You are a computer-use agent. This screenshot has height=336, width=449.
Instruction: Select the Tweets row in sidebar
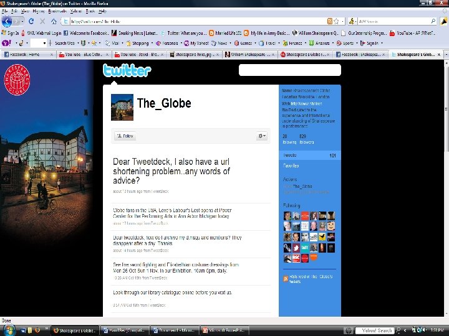(310, 156)
